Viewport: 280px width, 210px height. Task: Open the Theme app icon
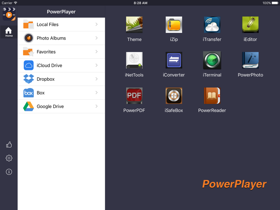[134, 25]
